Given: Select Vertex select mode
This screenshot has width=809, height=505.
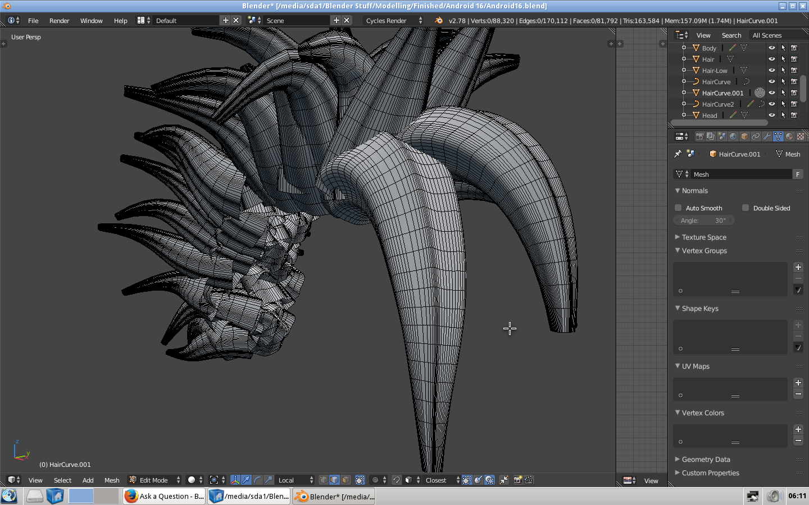Looking at the screenshot, I should (323, 480).
